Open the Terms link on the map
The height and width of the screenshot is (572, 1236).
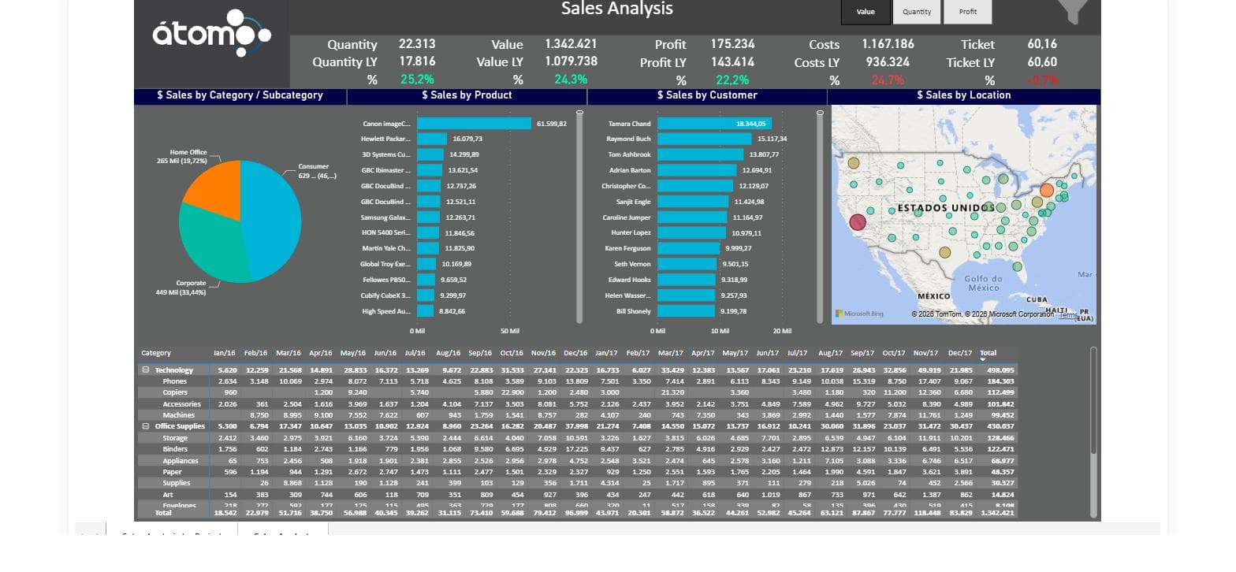[1068, 314]
